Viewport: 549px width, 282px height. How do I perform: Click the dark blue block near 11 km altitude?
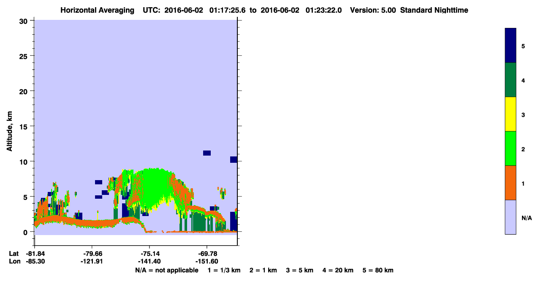pyautogui.click(x=207, y=153)
